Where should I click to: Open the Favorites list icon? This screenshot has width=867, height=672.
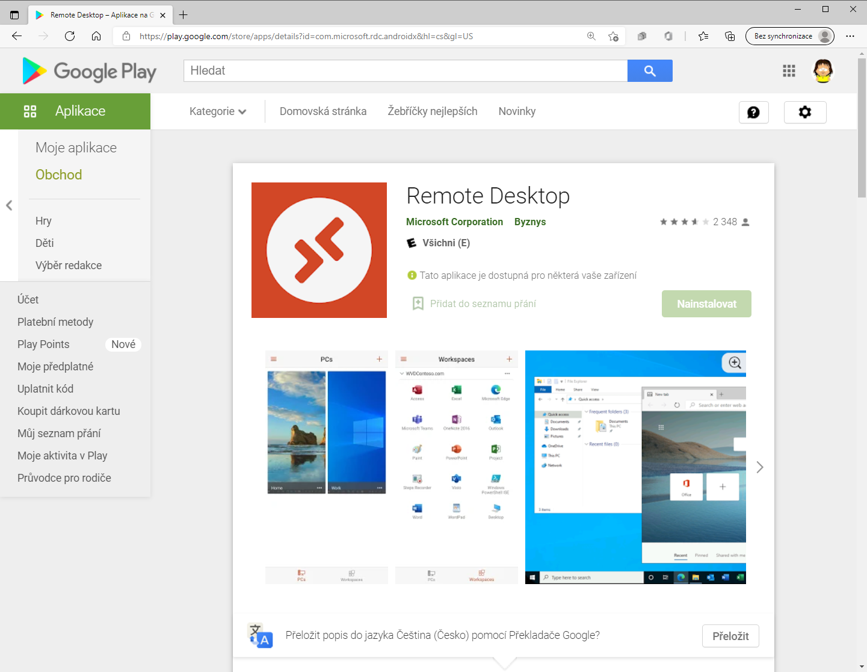[x=703, y=36]
